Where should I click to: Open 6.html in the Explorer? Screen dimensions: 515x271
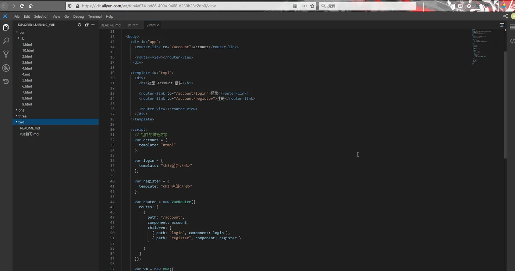coord(27,86)
